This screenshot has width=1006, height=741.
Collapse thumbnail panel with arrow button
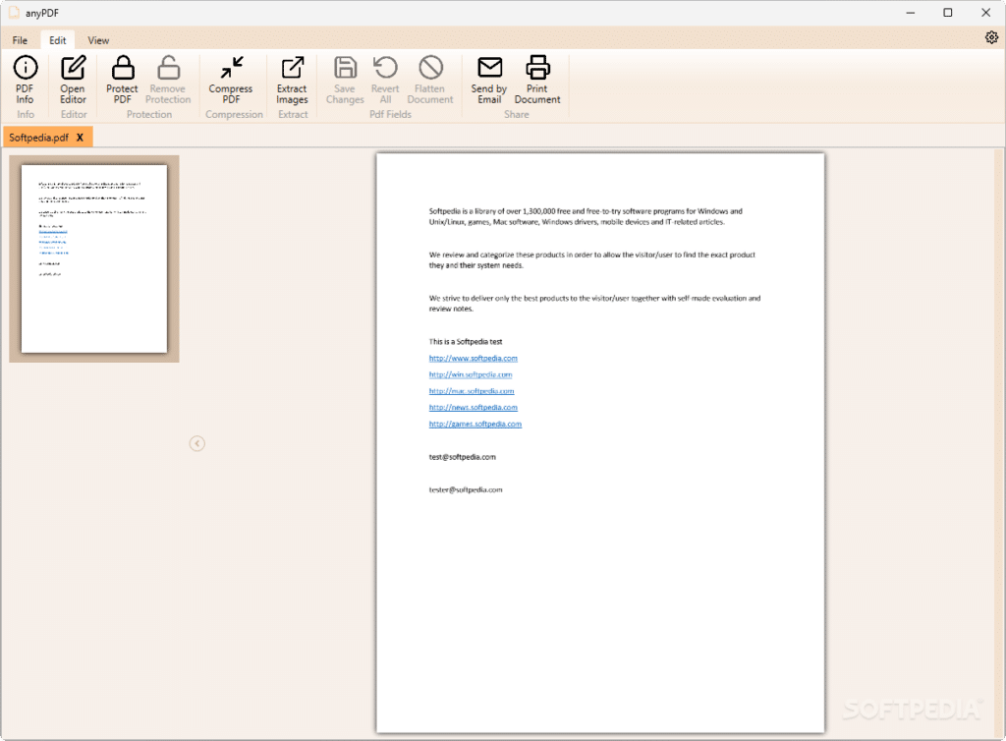click(x=196, y=443)
